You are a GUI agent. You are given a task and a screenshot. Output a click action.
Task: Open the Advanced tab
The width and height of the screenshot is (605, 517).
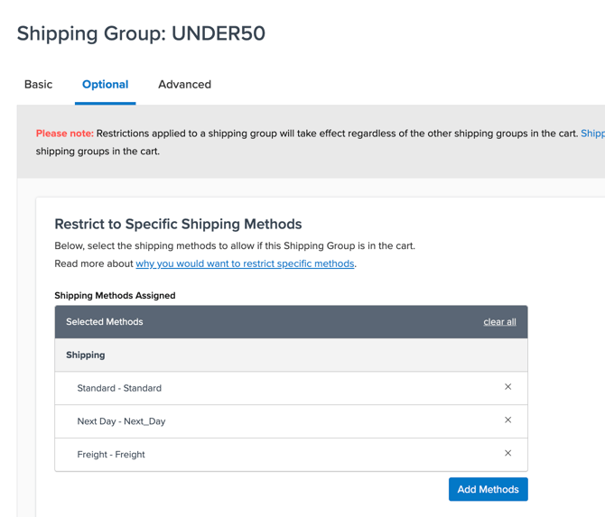pos(184,85)
